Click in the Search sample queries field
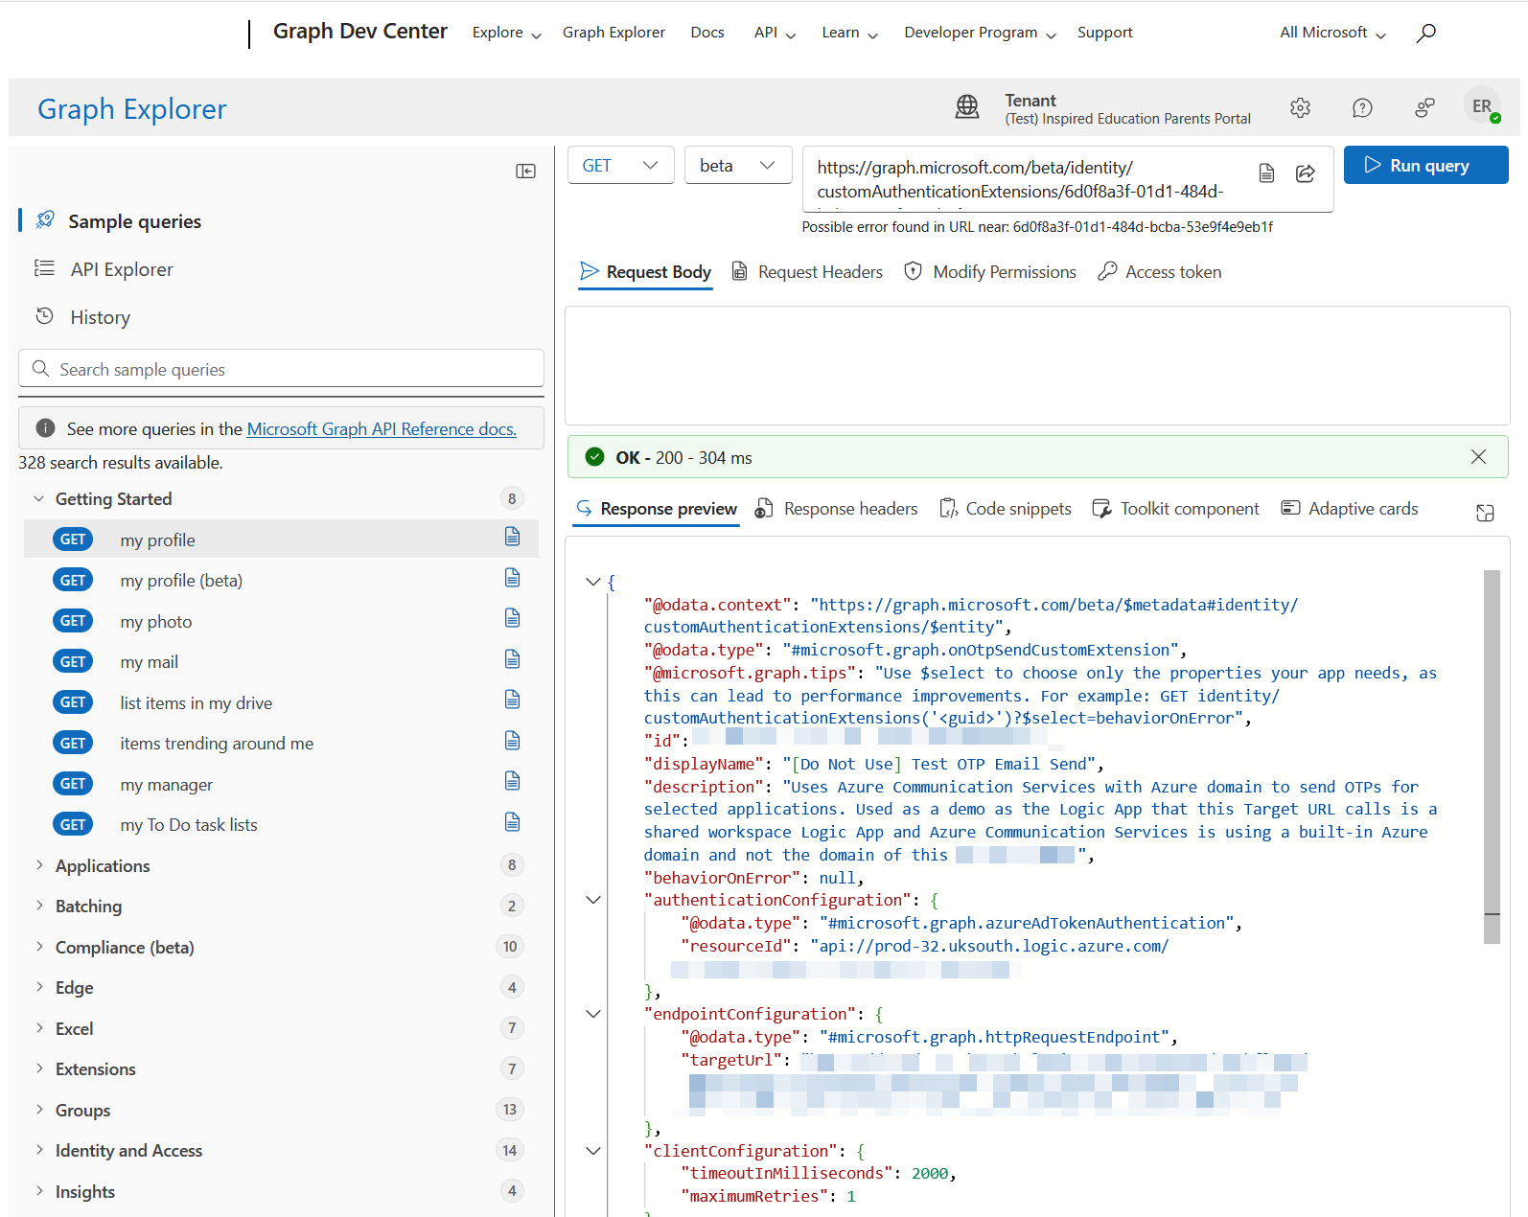This screenshot has height=1217, width=1528. [x=281, y=369]
